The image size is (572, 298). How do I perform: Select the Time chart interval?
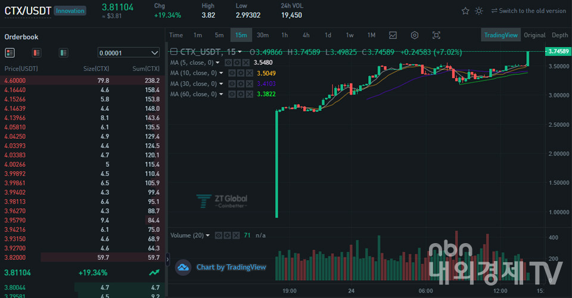[176, 35]
